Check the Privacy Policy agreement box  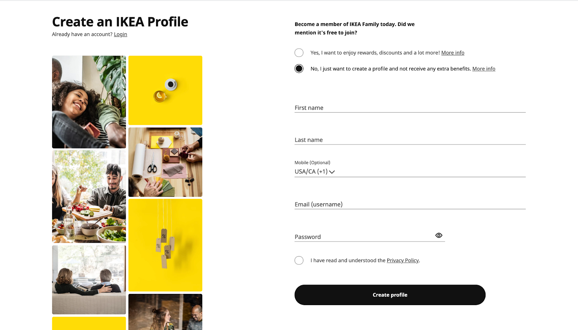click(x=299, y=260)
